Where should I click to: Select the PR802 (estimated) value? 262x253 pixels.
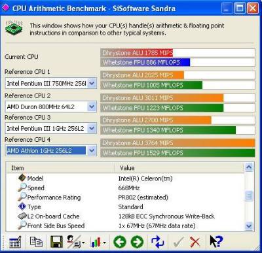[x=143, y=197]
